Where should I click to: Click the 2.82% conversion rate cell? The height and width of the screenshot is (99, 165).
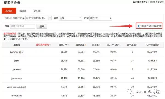click(x=113, y=96)
